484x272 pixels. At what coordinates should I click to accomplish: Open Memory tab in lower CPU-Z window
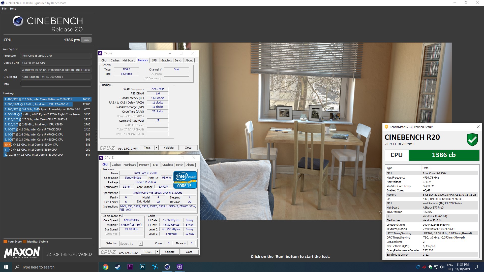[144, 165]
